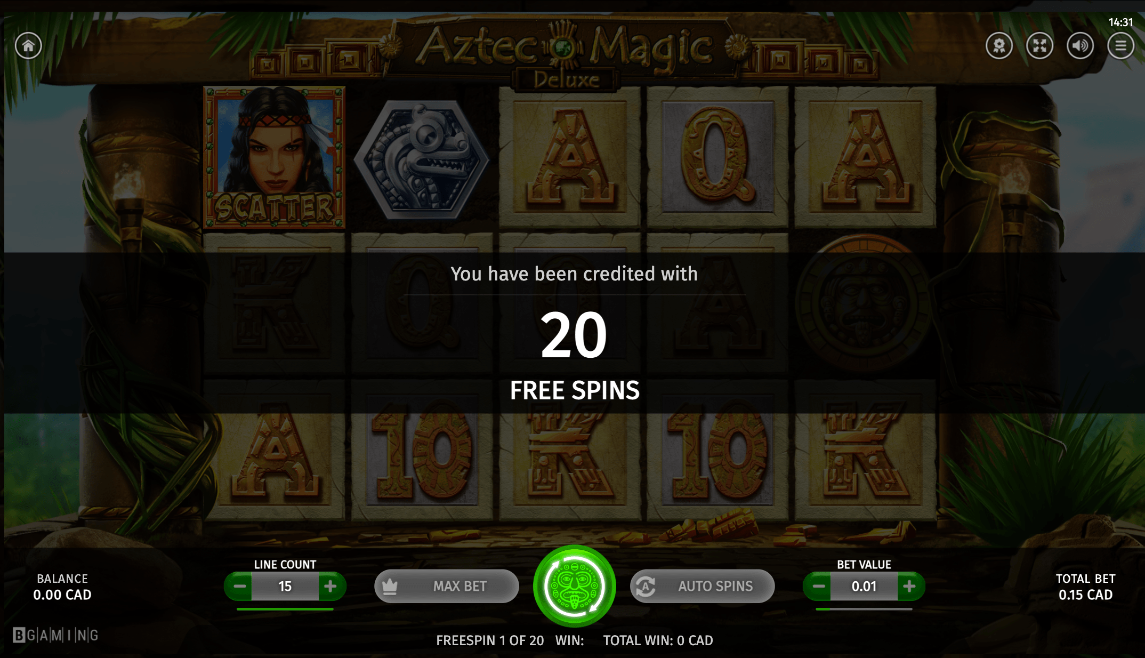Decrease line count with minus button

pyautogui.click(x=239, y=587)
